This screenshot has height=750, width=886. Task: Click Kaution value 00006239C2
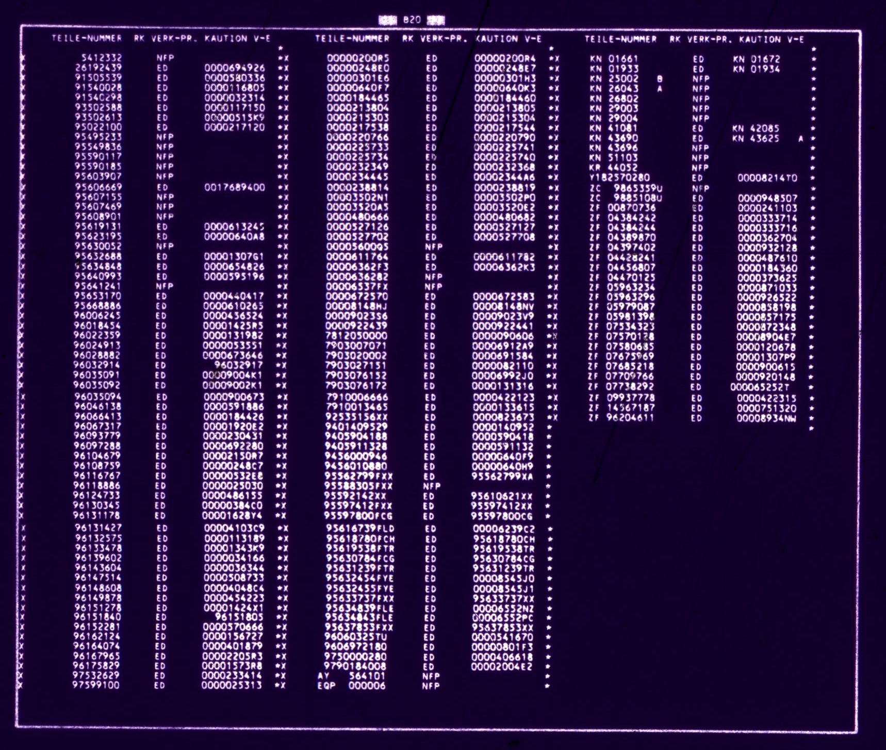coord(504,529)
